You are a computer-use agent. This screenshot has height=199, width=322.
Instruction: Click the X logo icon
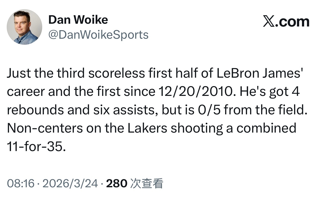[x=269, y=22]
